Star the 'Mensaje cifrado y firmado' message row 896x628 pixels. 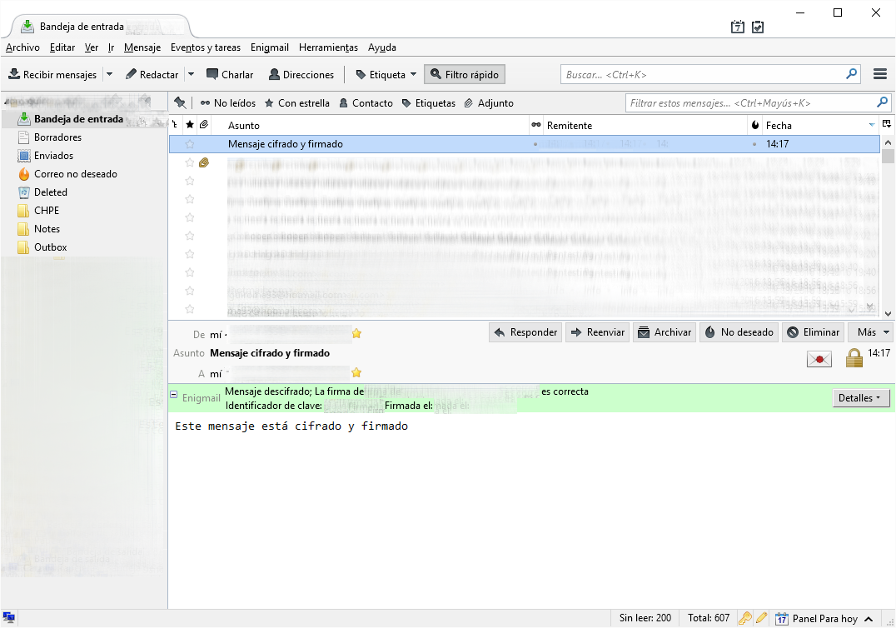point(190,144)
